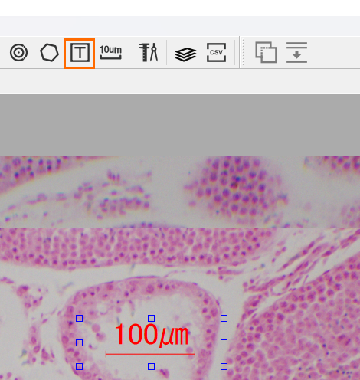Screen dimensions: 360x380
Task: Click the download-to-line arrow icon
Action: click(296, 53)
